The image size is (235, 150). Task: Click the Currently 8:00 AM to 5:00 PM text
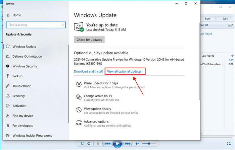tap(101, 100)
